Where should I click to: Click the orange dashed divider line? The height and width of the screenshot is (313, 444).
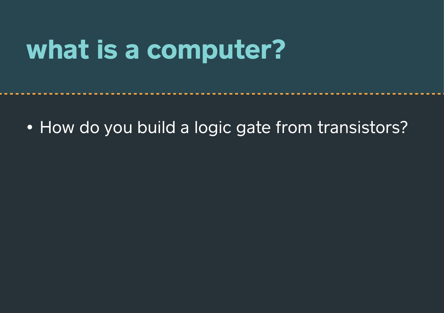pos(222,94)
